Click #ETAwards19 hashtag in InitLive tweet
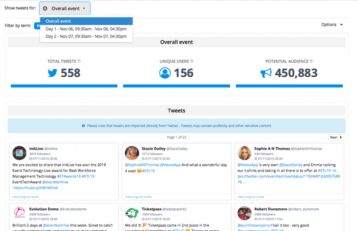The image size is (358, 231). tap(69, 176)
